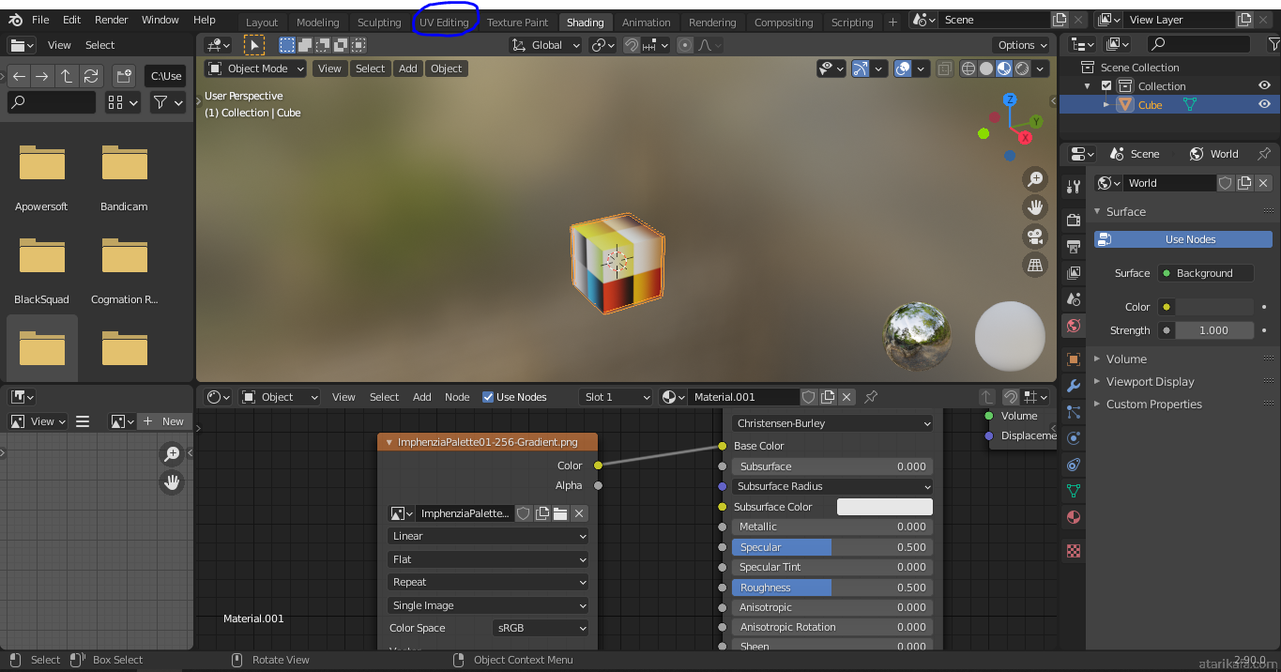Image resolution: width=1281 pixels, height=672 pixels.
Task: Open the Modifier properties wrench icon
Action: 1074,386
